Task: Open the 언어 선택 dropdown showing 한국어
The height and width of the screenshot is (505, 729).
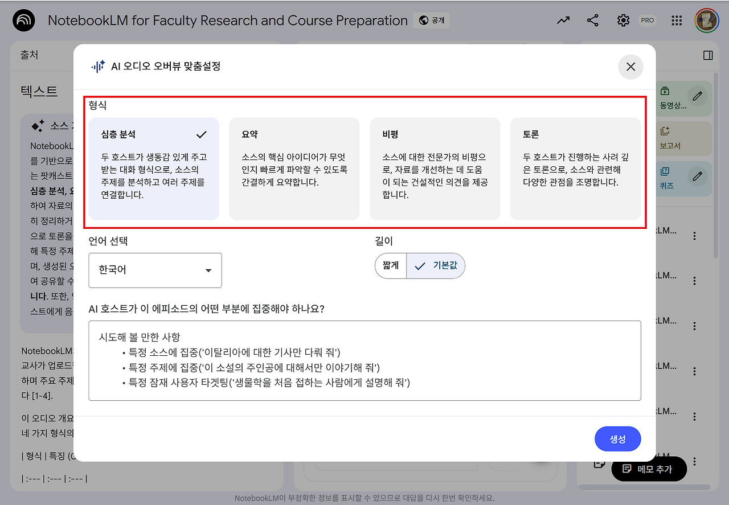Action: point(155,270)
